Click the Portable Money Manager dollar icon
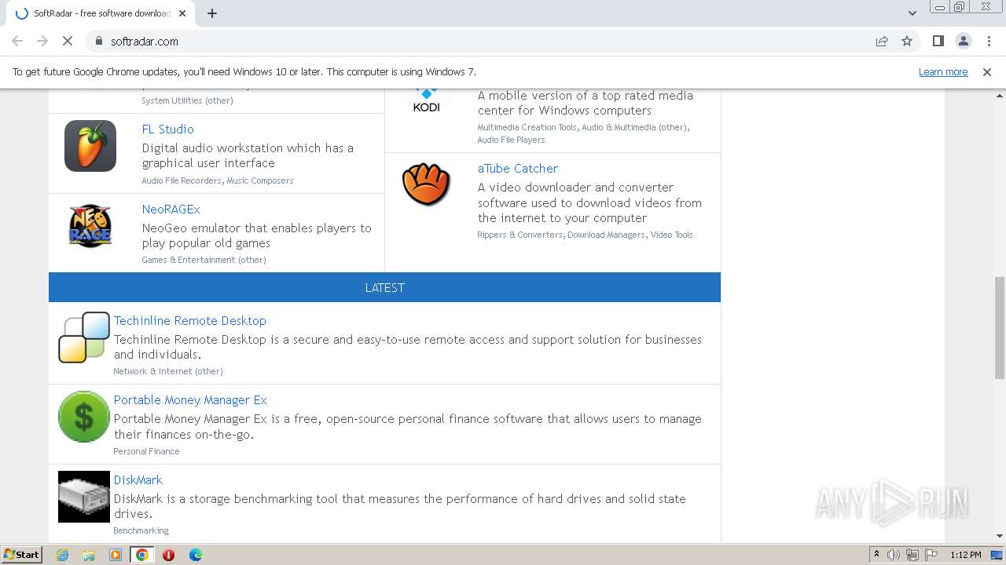This screenshot has width=1006, height=565. pos(84,417)
